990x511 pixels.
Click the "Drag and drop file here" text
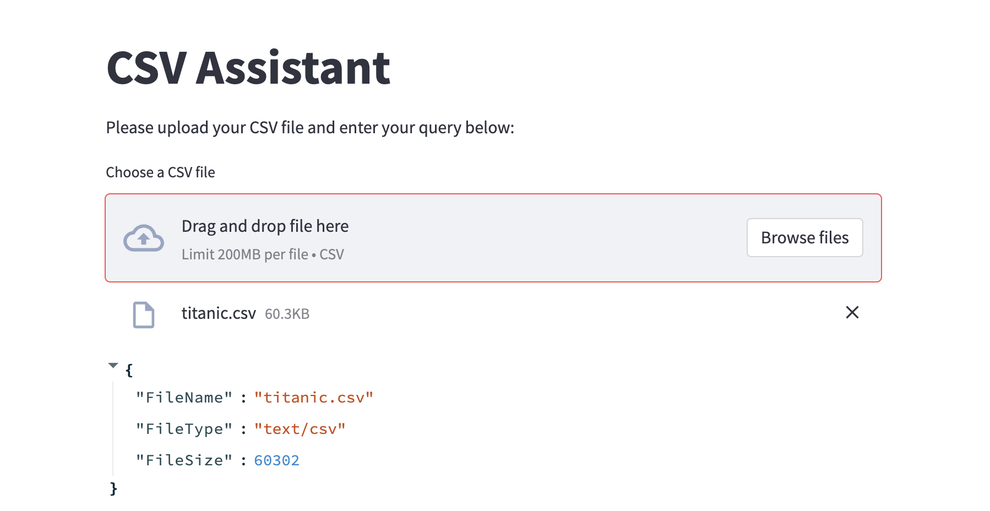tap(265, 226)
